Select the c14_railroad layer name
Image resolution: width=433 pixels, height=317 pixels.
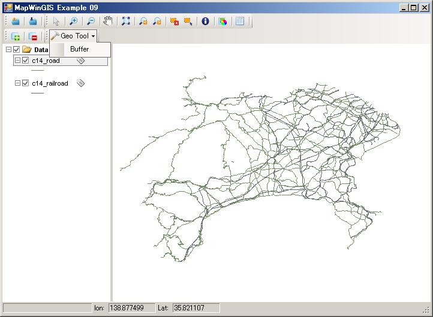[x=50, y=83]
